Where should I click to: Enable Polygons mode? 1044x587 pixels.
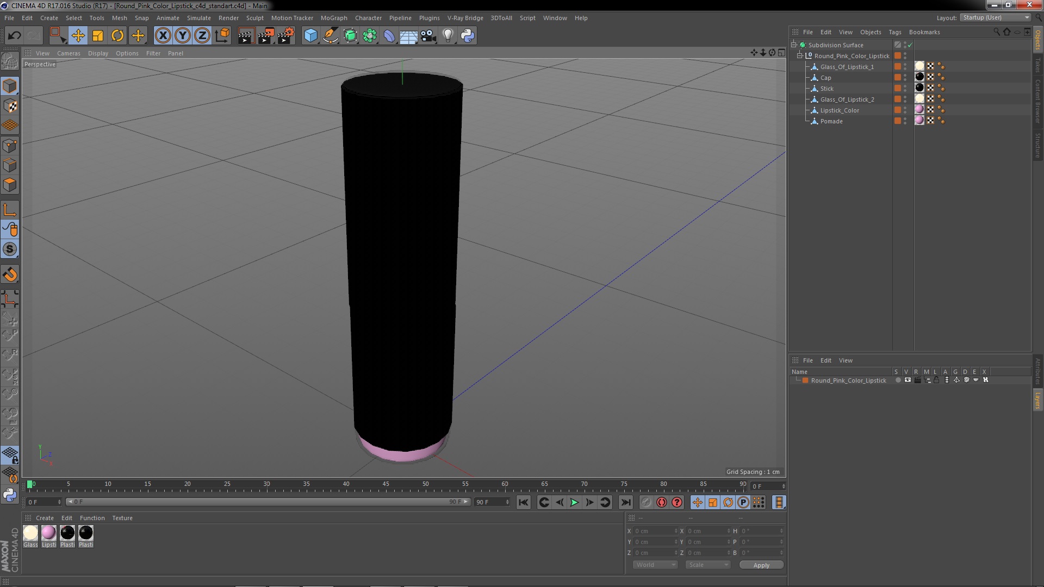(10, 185)
